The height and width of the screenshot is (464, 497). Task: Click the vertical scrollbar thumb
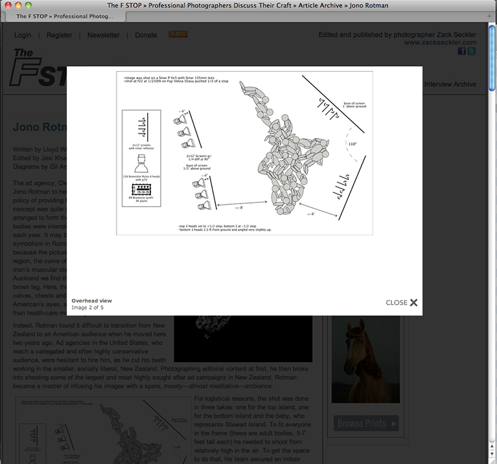pos(492,58)
